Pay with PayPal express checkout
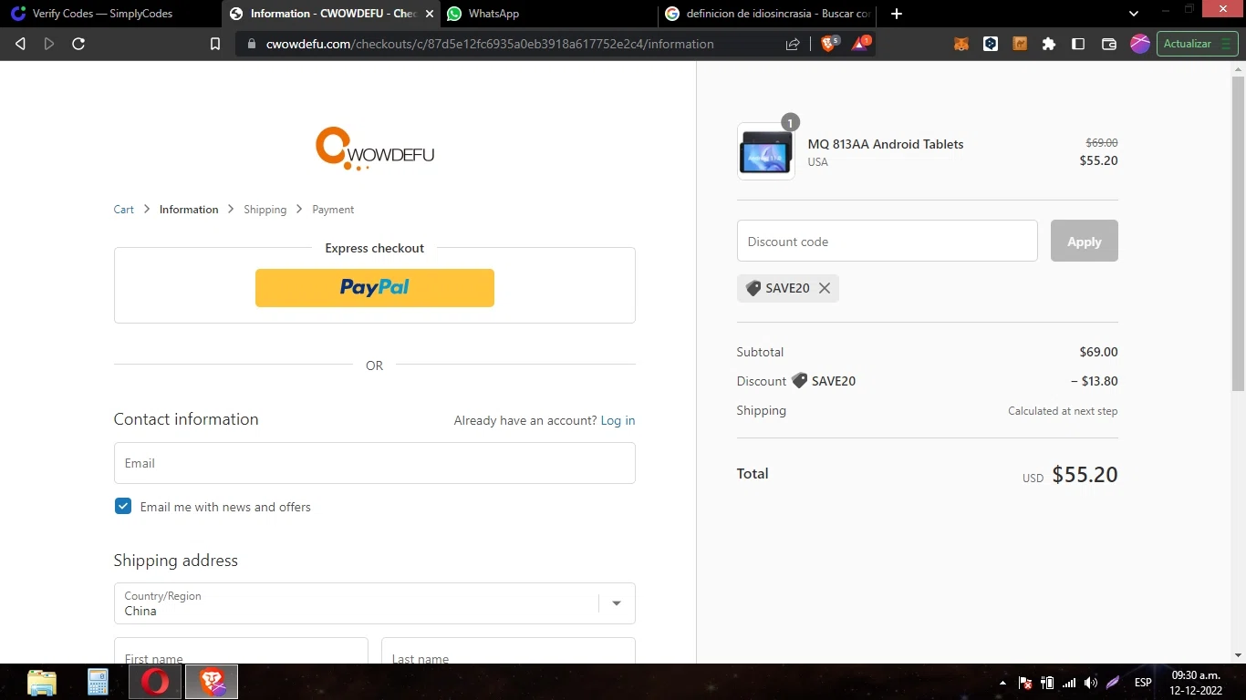Image resolution: width=1246 pixels, height=700 pixels. [375, 288]
